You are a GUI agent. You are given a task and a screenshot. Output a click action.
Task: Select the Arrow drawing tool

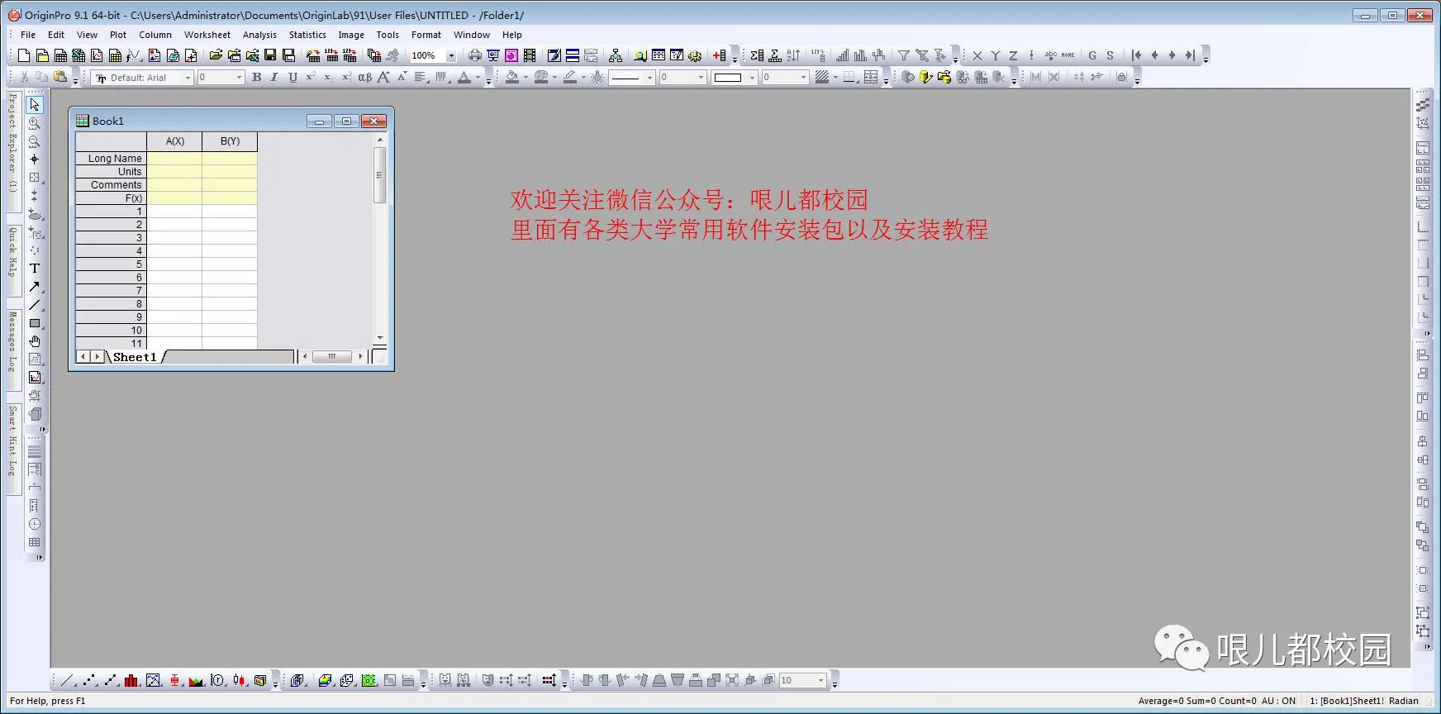point(35,287)
